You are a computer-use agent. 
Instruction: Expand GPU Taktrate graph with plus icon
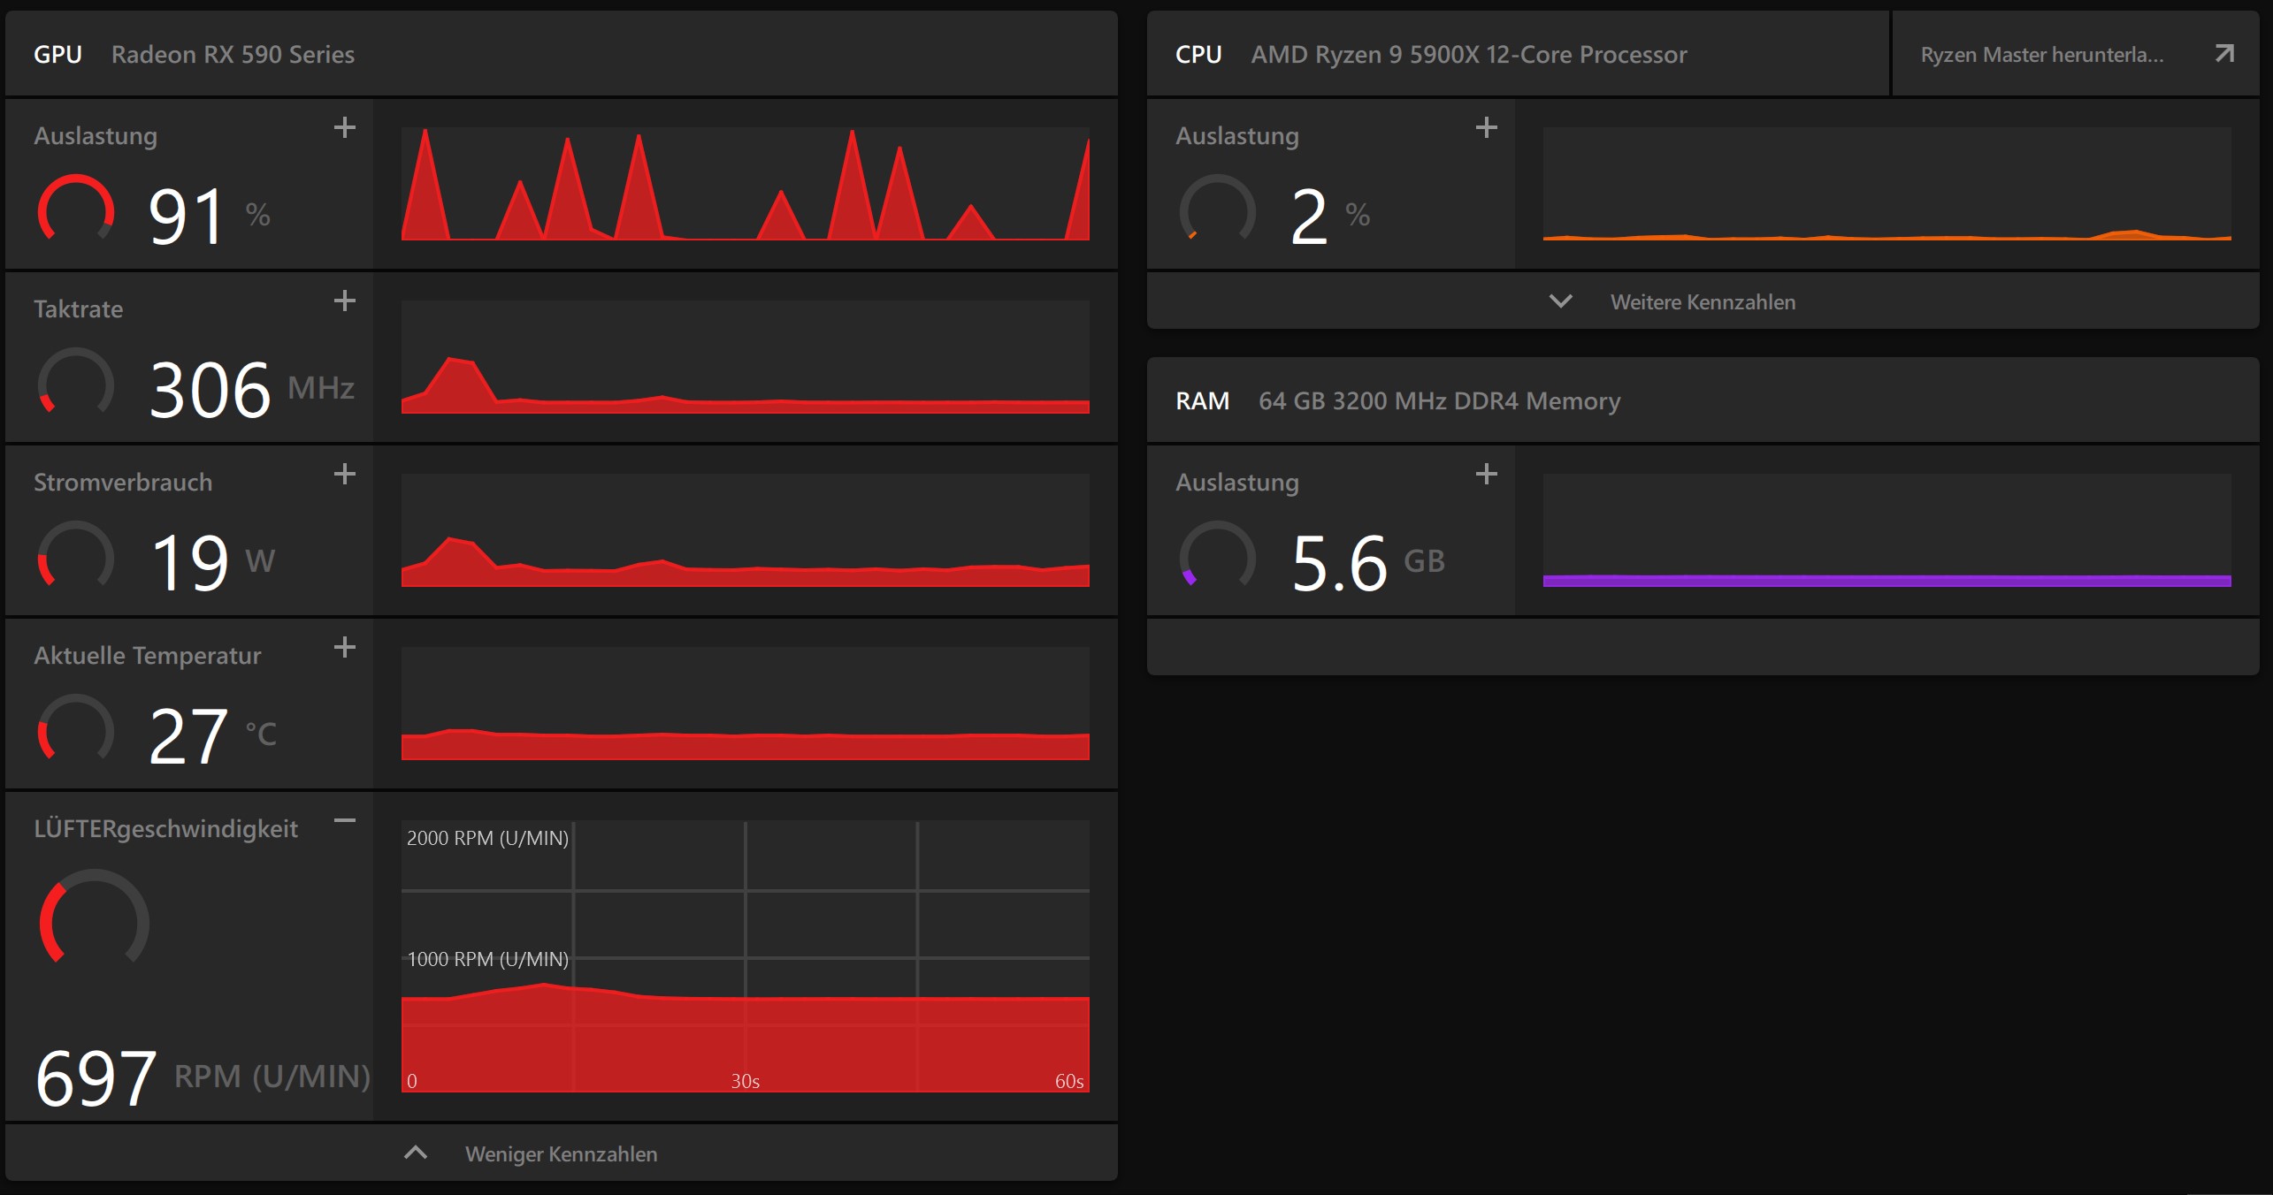345,301
